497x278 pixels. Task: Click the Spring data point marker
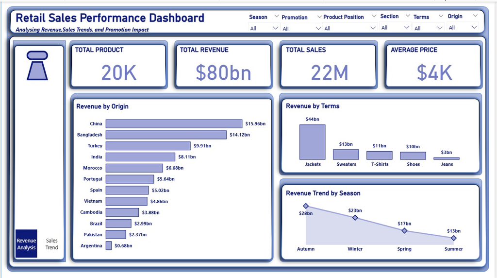404,231
